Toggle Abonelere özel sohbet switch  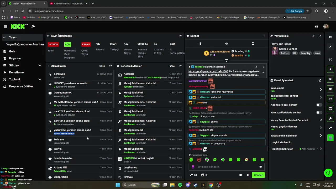(x=319, y=105)
